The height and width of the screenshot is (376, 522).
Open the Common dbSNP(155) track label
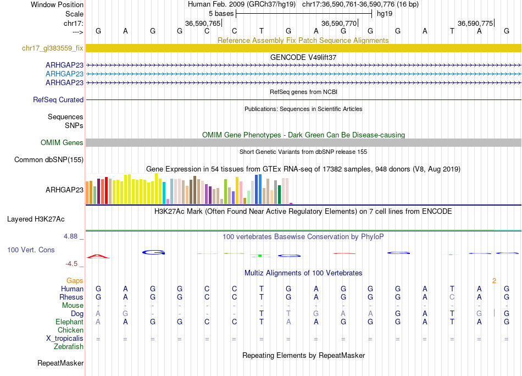pos(49,159)
